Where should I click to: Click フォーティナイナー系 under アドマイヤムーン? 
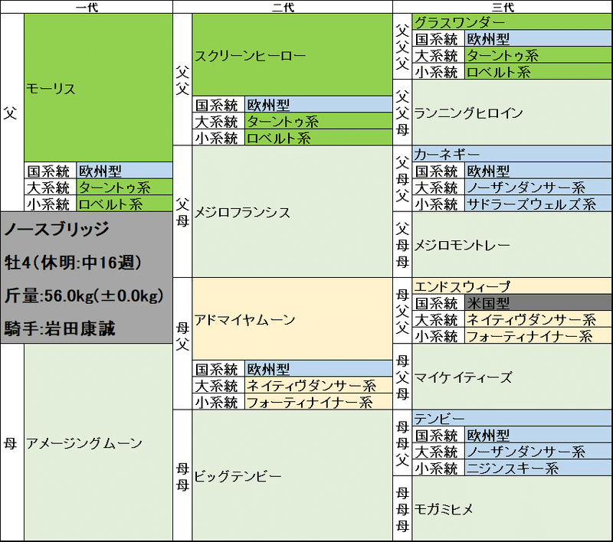pos(319,402)
